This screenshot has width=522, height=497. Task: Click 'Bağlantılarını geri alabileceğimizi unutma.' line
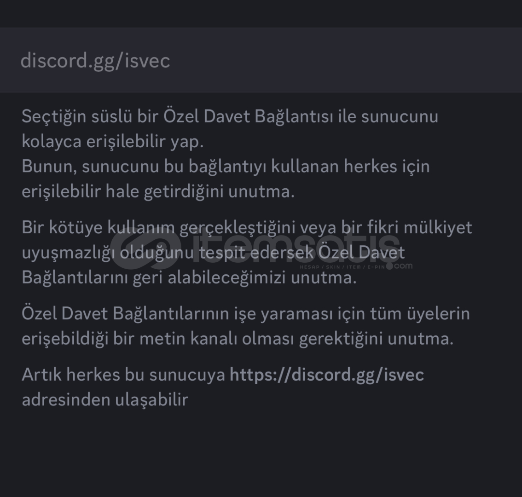[x=189, y=277]
